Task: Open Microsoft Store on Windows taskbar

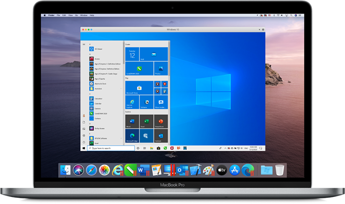Action: 158,148
